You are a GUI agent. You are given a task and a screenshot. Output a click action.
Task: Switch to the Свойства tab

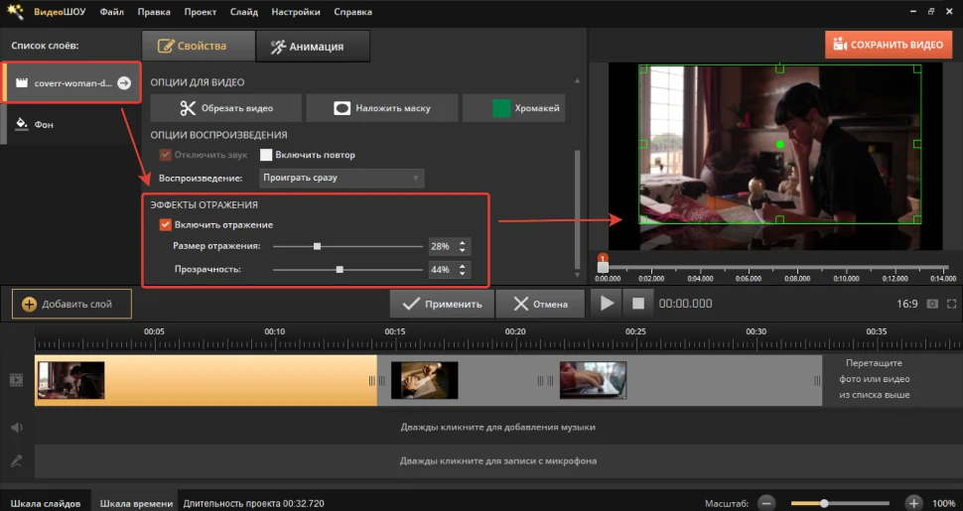198,46
